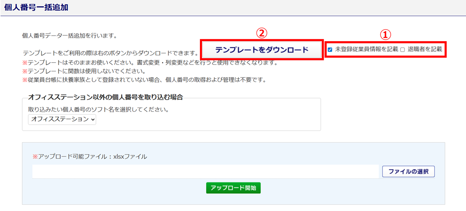Screen dimensions: 466x211
Task: Click the テンプレートに関数は使用しないでください note
Action: pyautogui.click(x=84, y=71)
